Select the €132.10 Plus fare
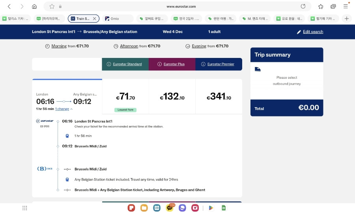This screenshot has width=355, height=212. tap(172, 97)
